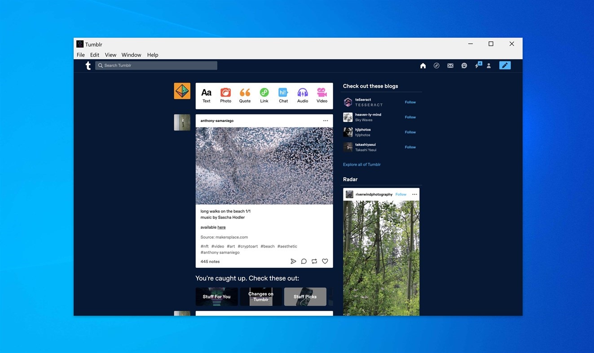Click the #cryptoart tag
Viewport: 594px width, 353px height.
point(248,246)
